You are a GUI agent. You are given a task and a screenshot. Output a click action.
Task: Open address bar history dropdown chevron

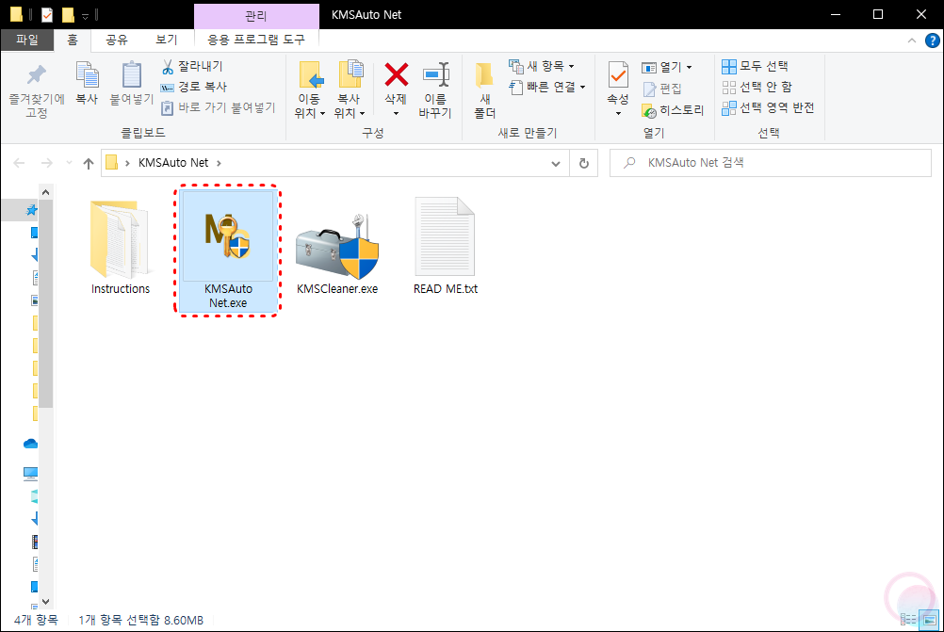click(556, 163)
